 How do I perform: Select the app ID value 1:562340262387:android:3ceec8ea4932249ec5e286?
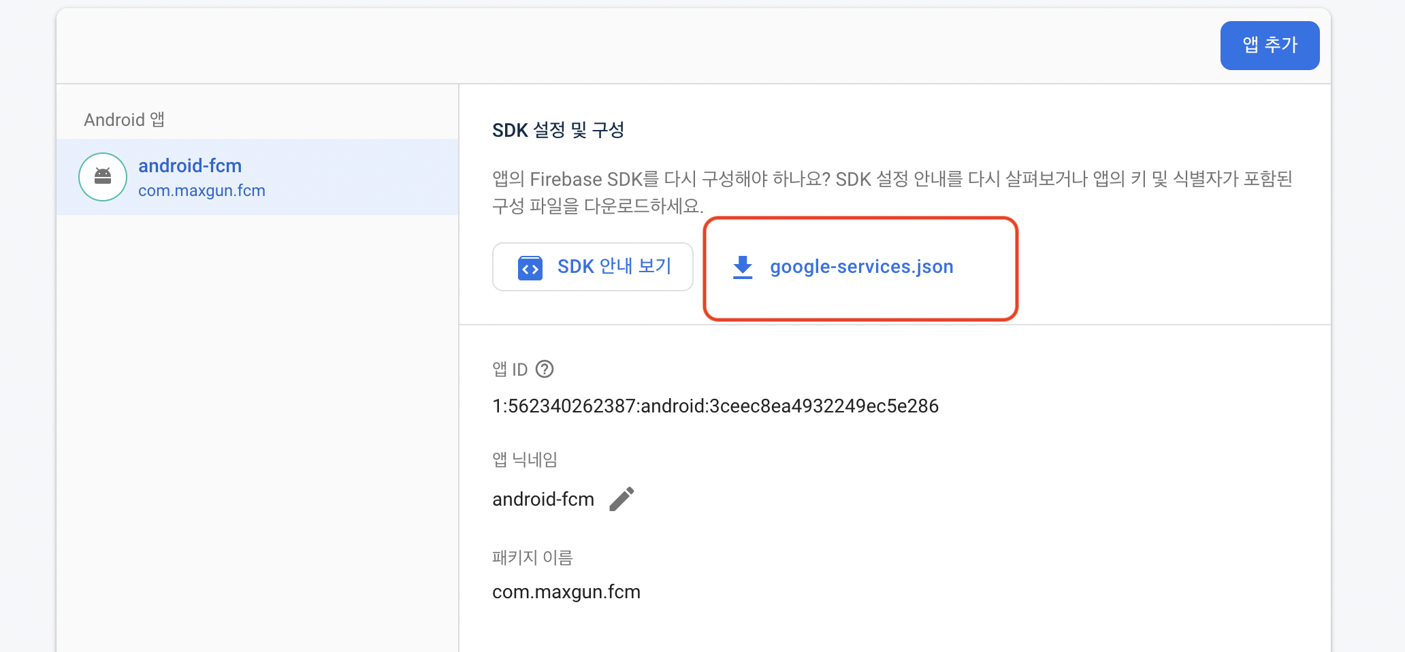coord(715,406)
